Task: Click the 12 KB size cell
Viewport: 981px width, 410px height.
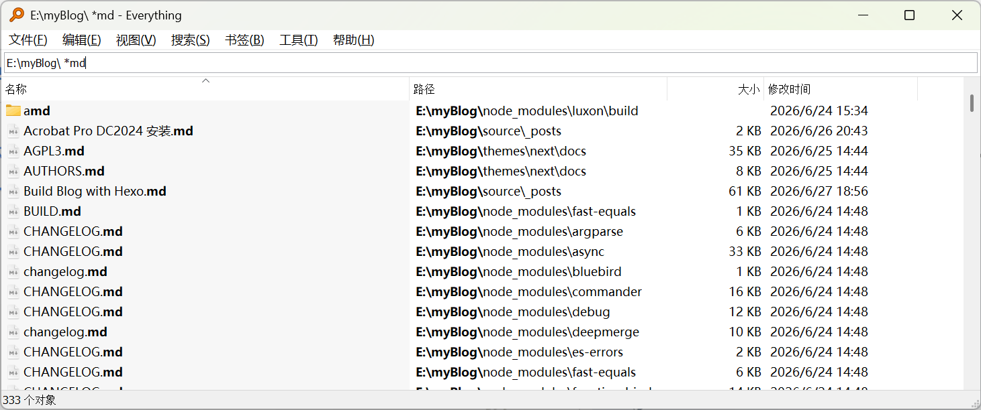Action: click(745, 312)
